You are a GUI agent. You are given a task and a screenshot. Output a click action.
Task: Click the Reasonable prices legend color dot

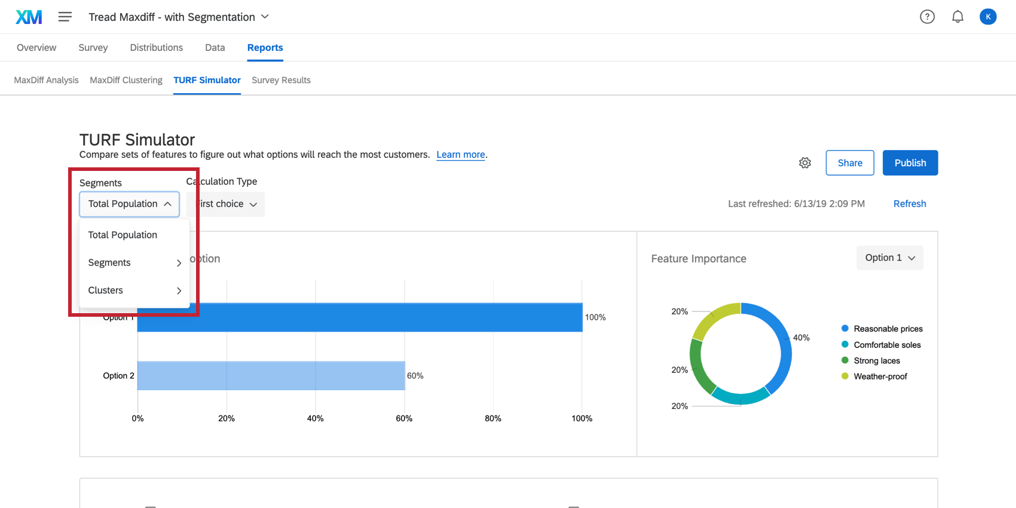[844, 329]
